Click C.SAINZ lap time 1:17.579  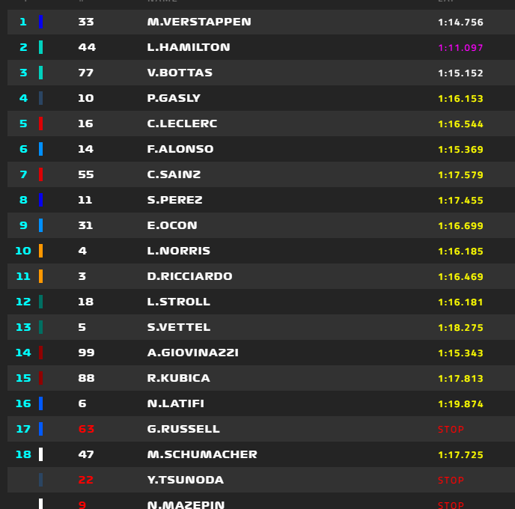pos(460,174)
